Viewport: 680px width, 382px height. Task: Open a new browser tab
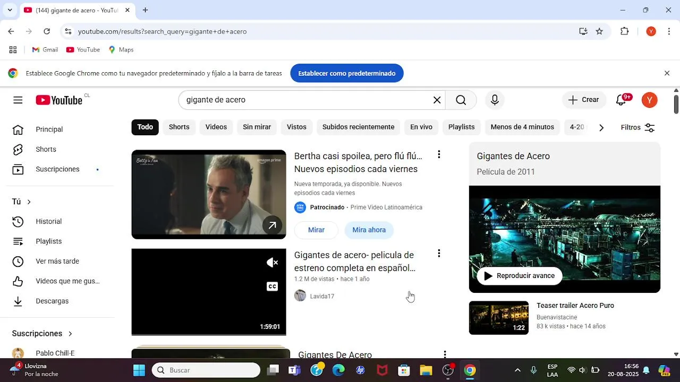click(146, 10)
